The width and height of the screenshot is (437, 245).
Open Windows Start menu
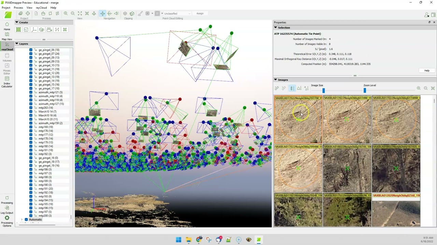pyautogui.click(x=179, y=240)
